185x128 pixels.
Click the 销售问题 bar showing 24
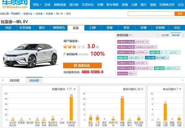pos(122,109)
